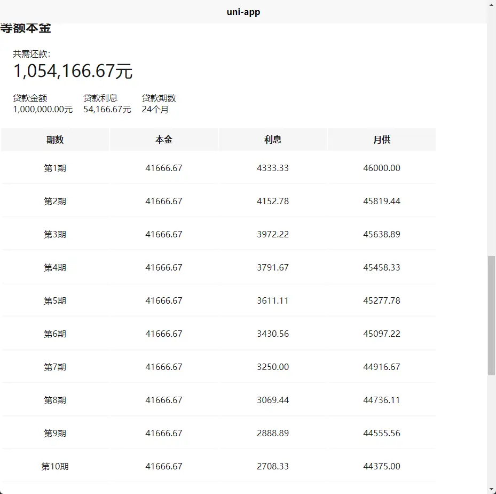496x494 pixels.
Task: Click the 利息 column header
Action: pos(273,140)
